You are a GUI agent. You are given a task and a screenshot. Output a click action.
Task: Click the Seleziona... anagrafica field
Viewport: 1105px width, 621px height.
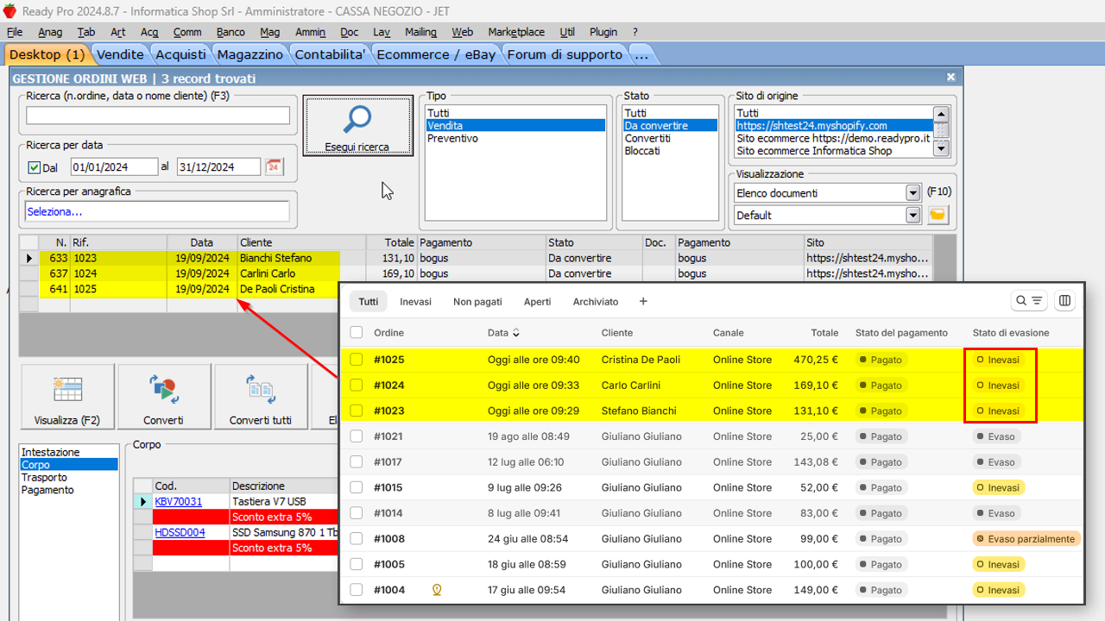click(x=158, y=211)
